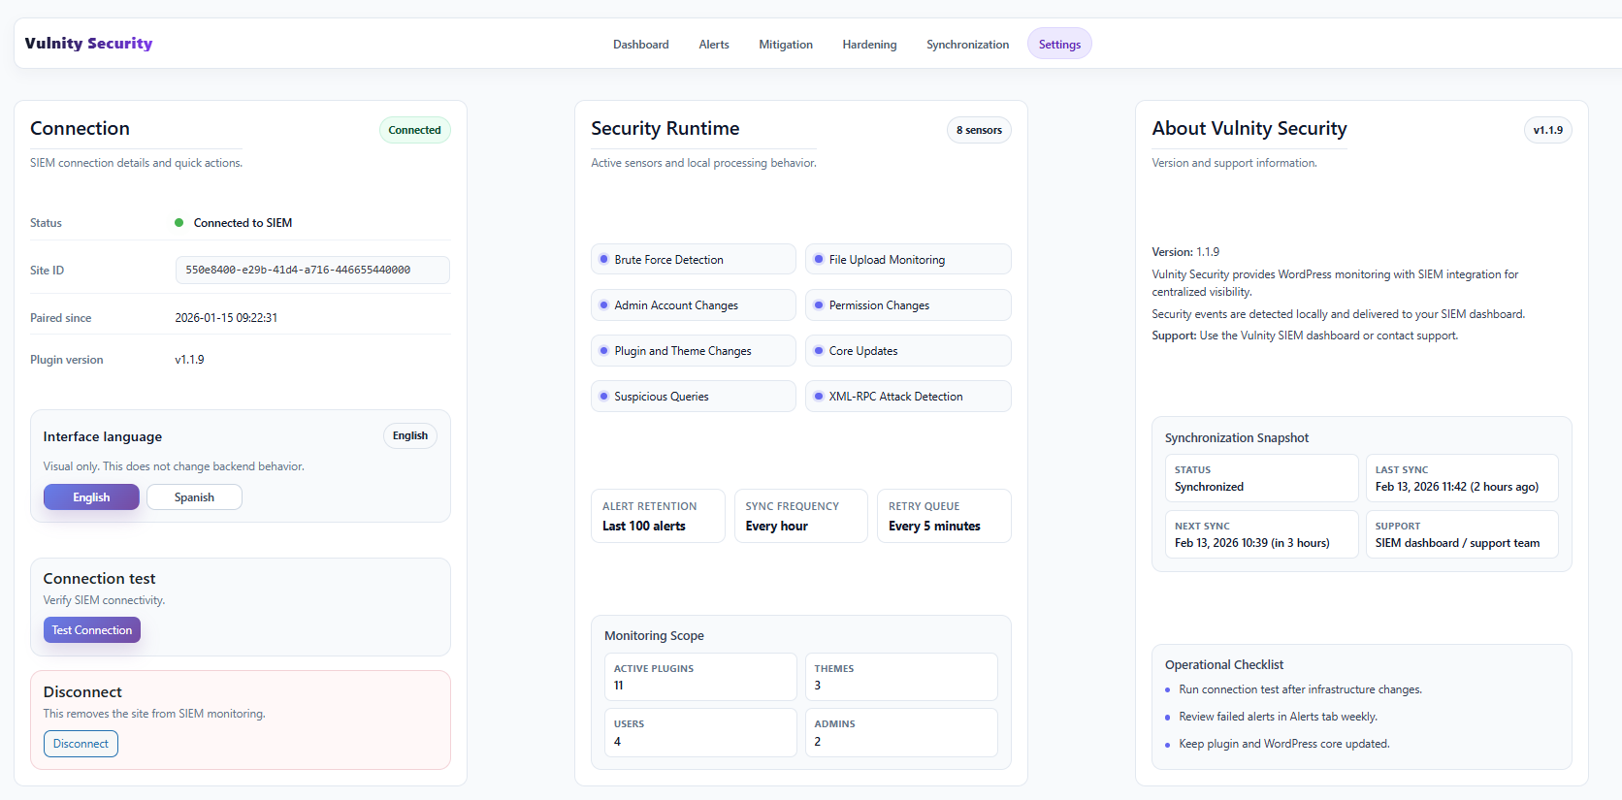Click the XML-RPC Attack Detection dot
The width and height of the screenshot is (1622, 800).
(x=819, y=397)
